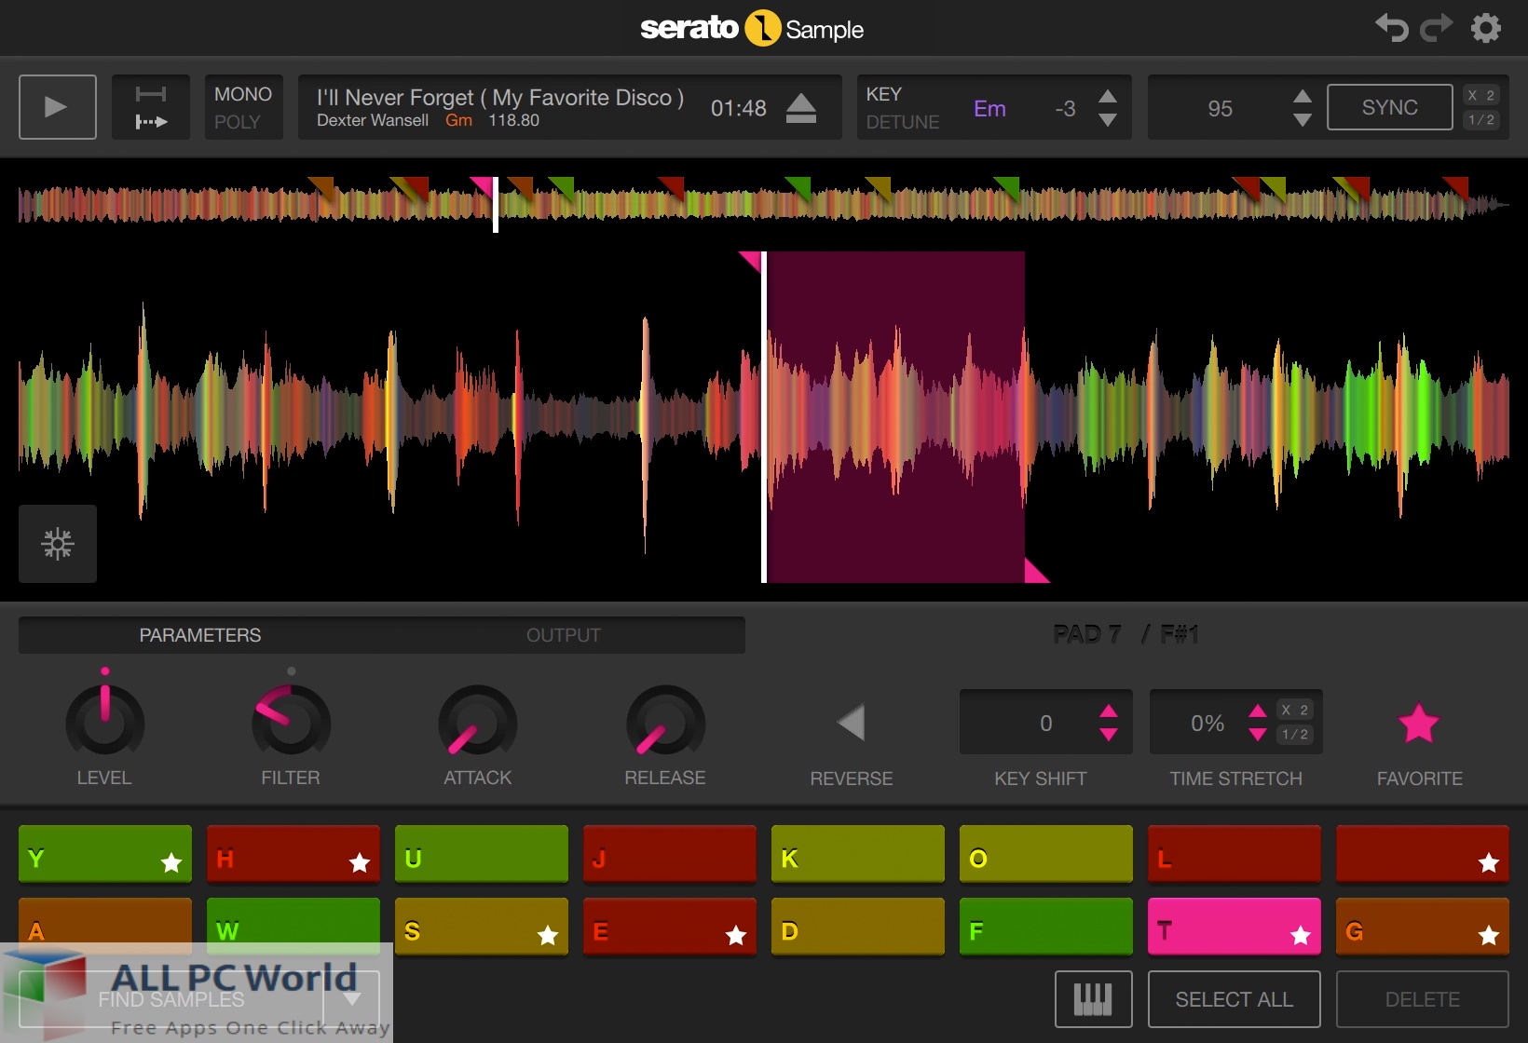
Task: Open settings gear
Action: tap(1486, 28)
